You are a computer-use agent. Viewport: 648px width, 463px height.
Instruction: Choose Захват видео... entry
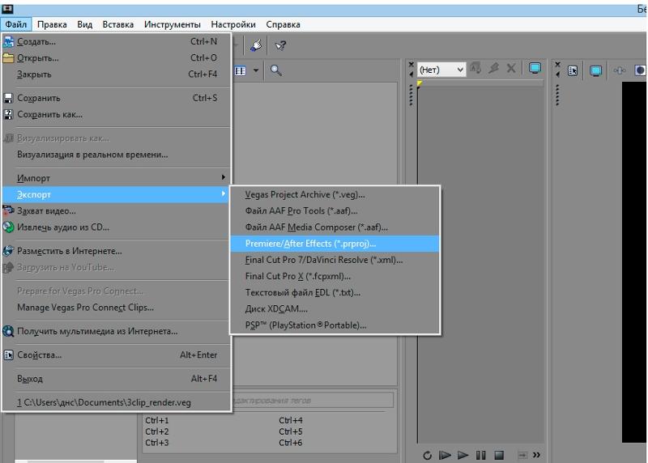116,210
